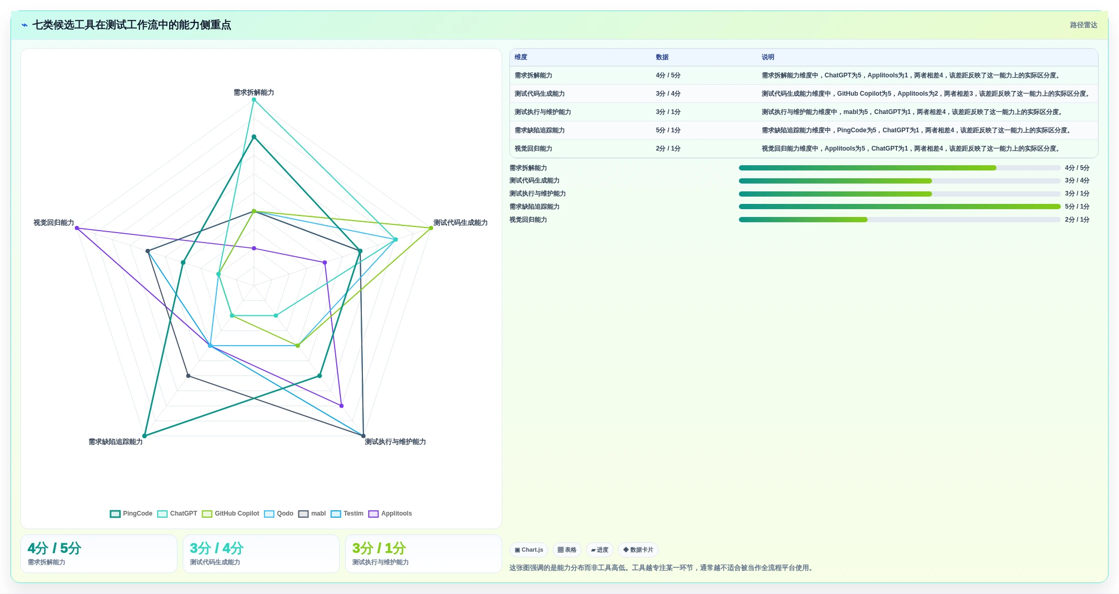Click the 表格 tag chip

coord(567,550)
